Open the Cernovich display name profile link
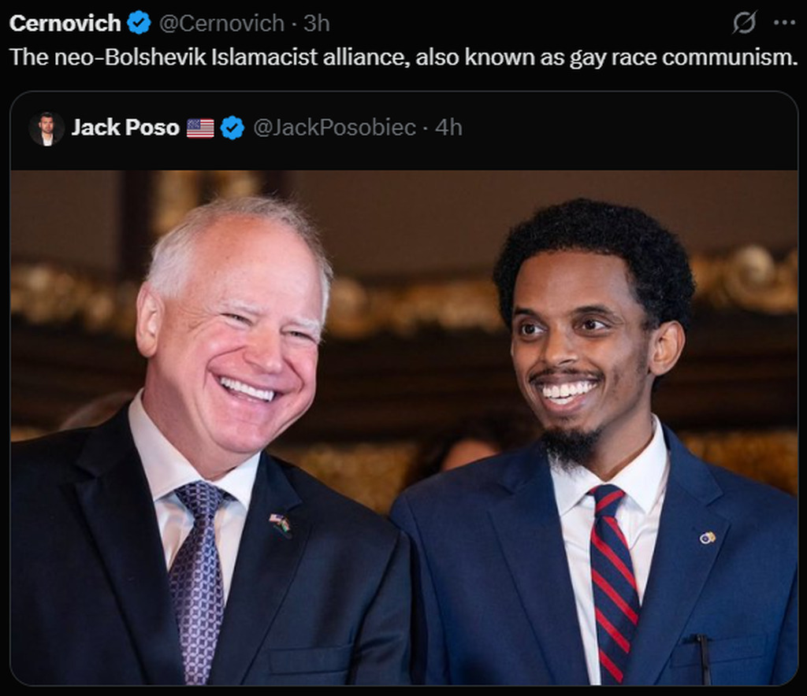807x696 pixels. point(65,23)
